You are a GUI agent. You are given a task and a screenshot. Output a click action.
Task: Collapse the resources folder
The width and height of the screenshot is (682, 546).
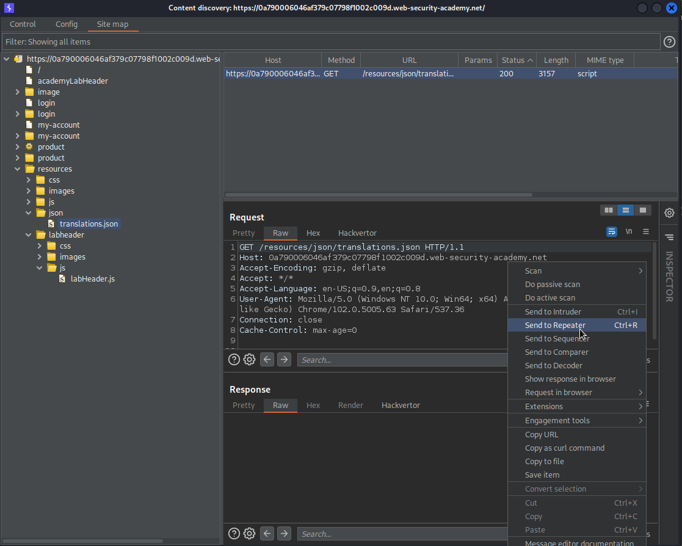pyautogui.click(x=17, y=169)
